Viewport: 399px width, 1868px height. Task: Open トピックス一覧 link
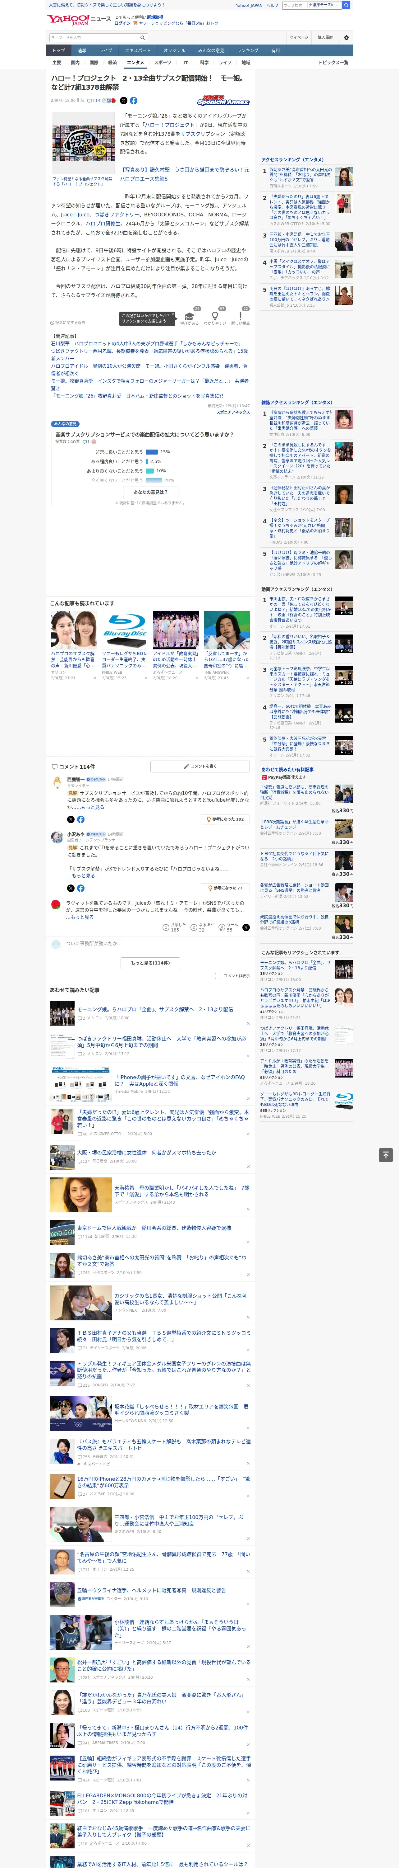333,62
